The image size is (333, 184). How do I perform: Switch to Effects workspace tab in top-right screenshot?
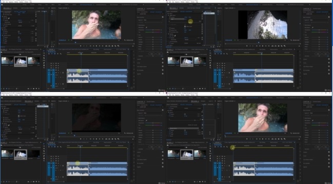[219, 5]
